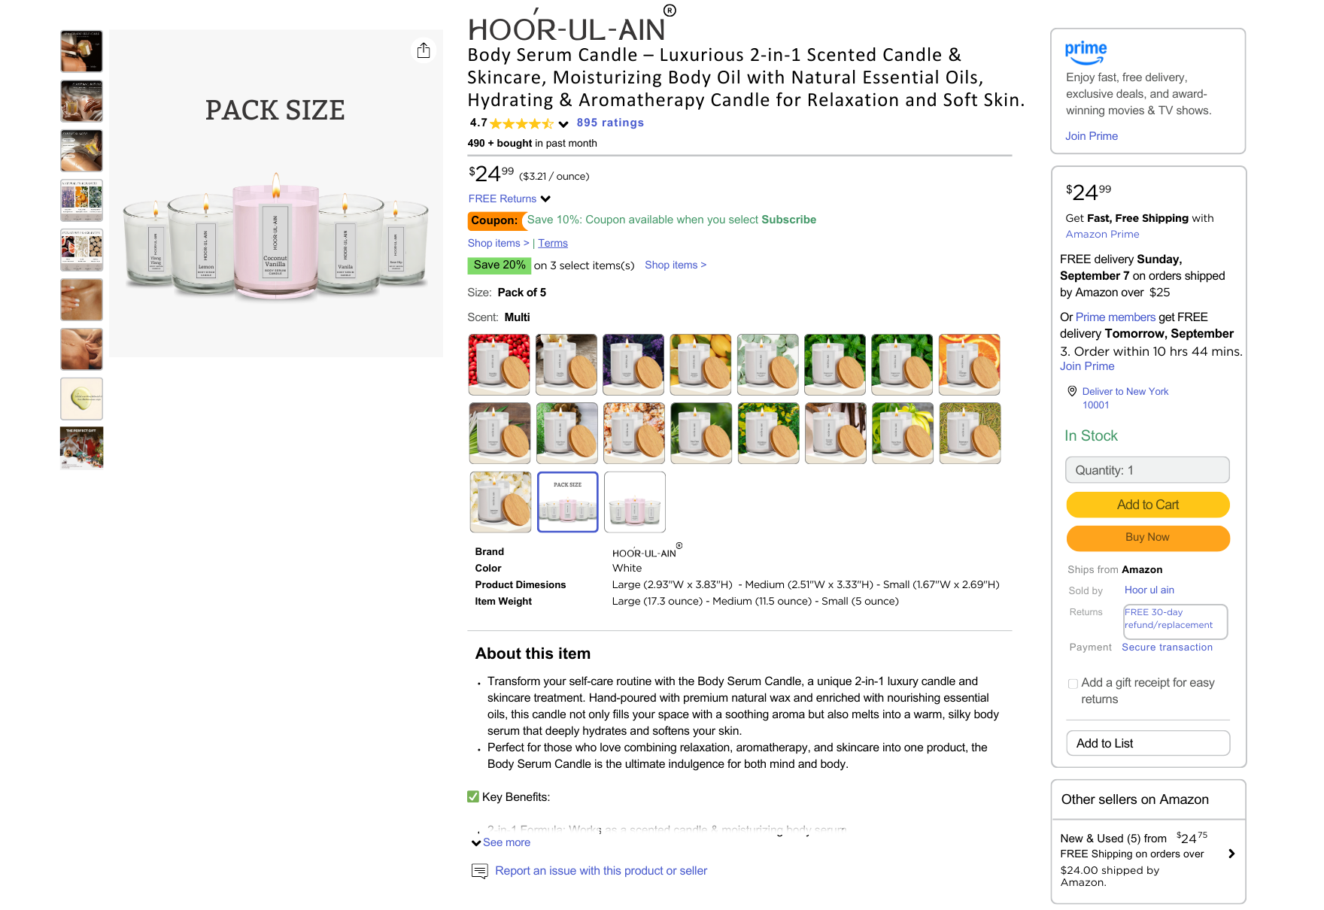Click the Add to List button
Viewport: 1324px width, 910px height.
(1147, 743)
